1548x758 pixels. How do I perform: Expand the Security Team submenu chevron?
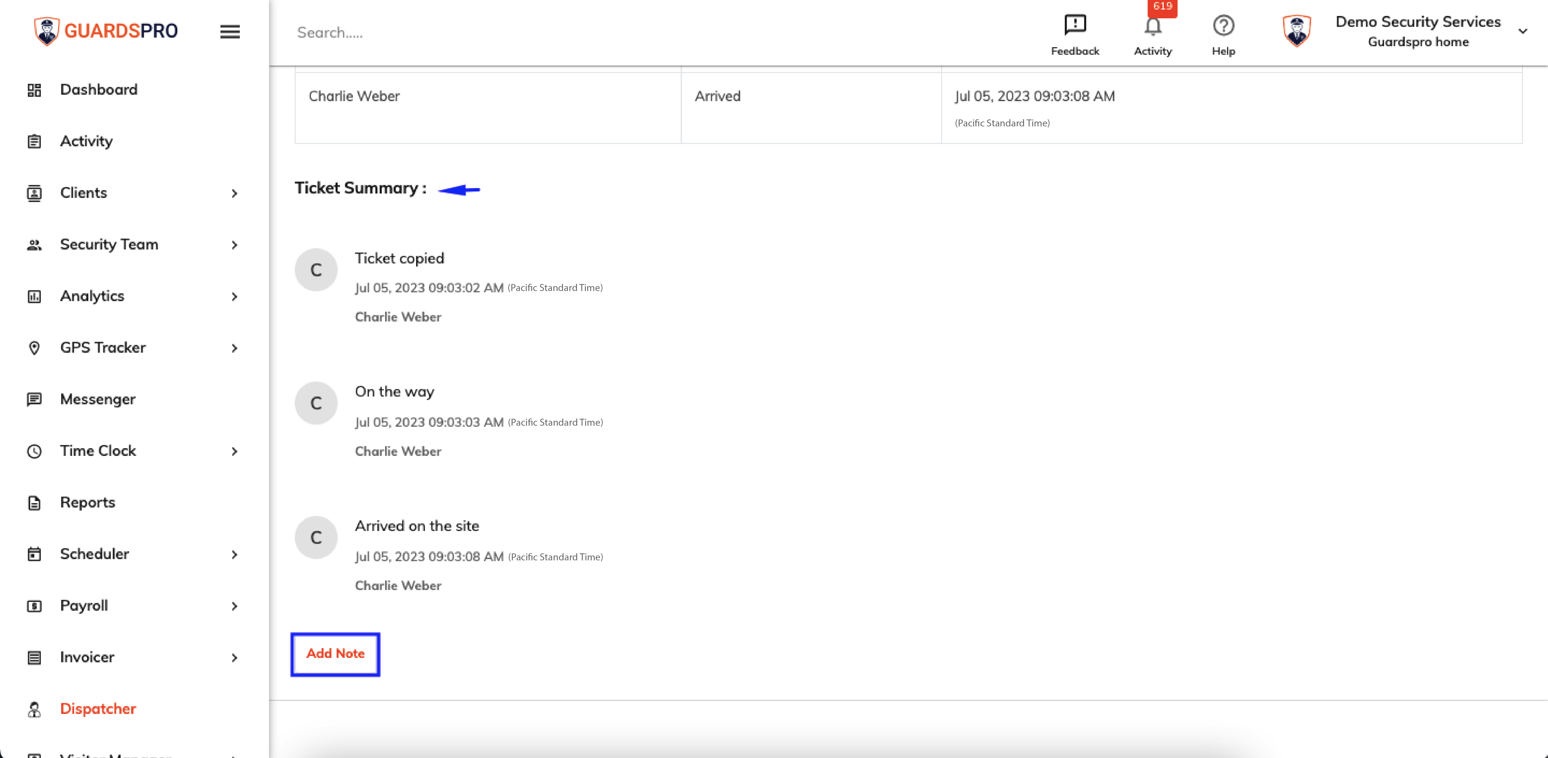234,245
